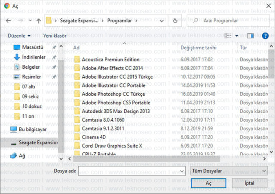The height and width of the screenshot is (194, 275).
Task: Open the help question mark icon
Action: click(x=265, y=36)
